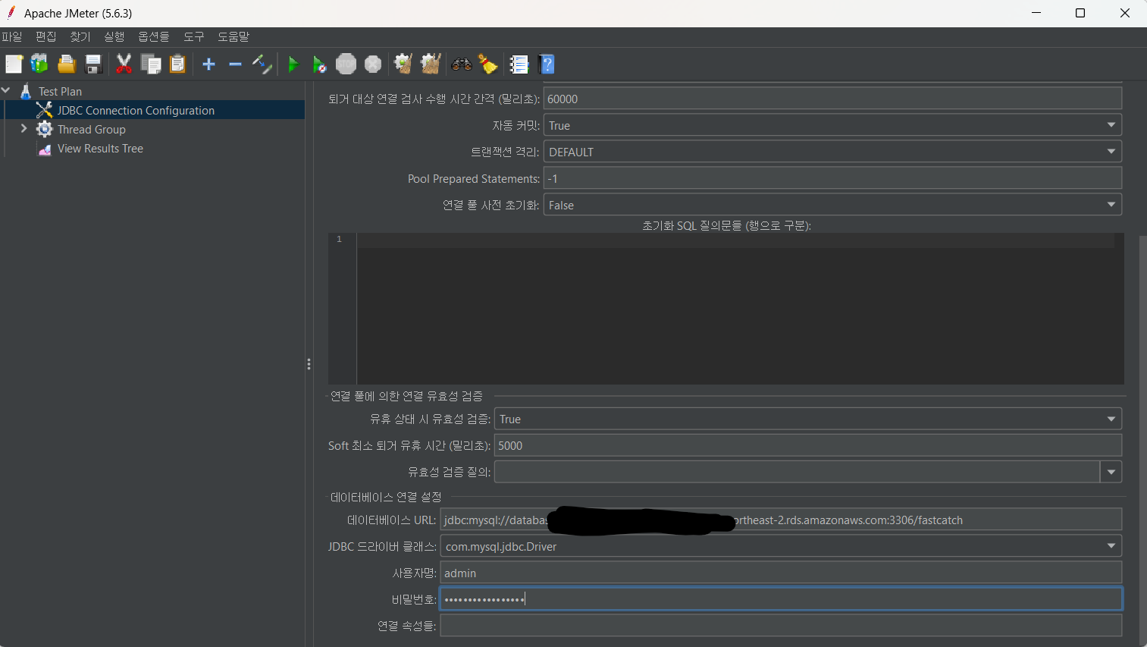Open the 유효성 검증 질의 dropdown arrow
This screenshot has width=1147, height=647.
click(1111, 472)
